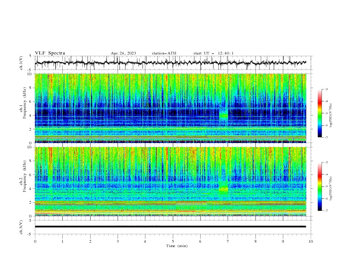350x271 pixels.
Task: Click the ch.1 color scale bar
Action: (320, 113)
